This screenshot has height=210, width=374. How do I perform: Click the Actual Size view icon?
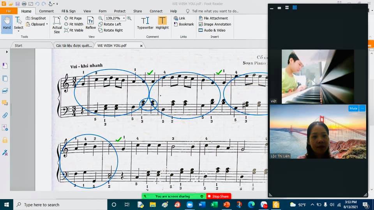(x=57, y=24)
